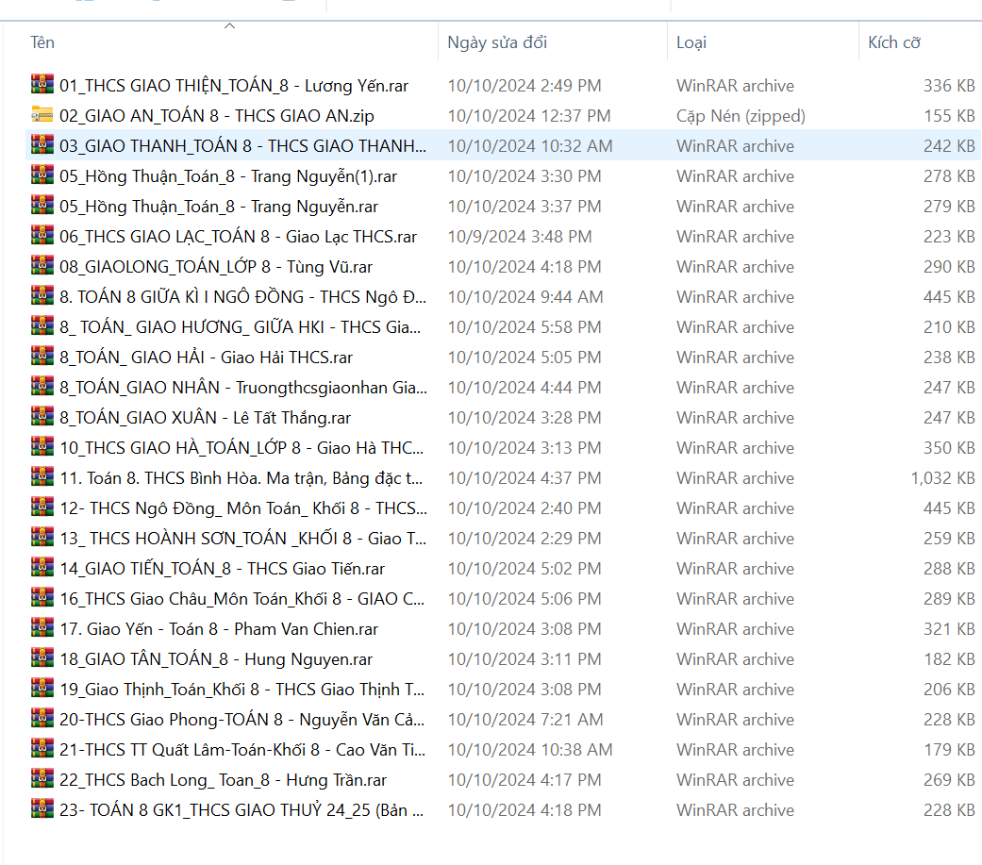
Task: Click the zip folder icon of 02_GIAO AN_TOÁN 8
Action: tap(42, 115)
